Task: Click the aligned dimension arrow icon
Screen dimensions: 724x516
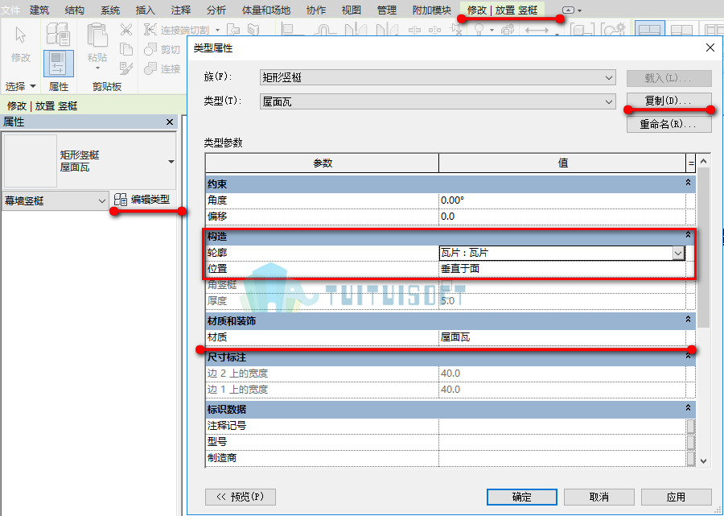Action: click(537, 30)
